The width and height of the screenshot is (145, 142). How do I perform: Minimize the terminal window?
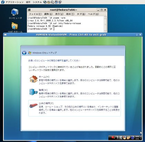point(98,10)
